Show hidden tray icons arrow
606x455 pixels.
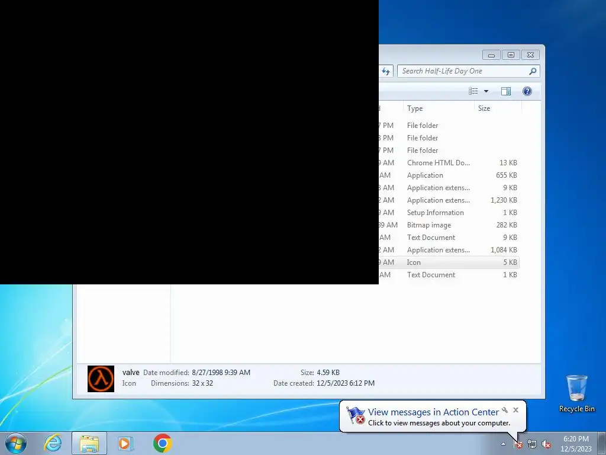click(503, 444)
